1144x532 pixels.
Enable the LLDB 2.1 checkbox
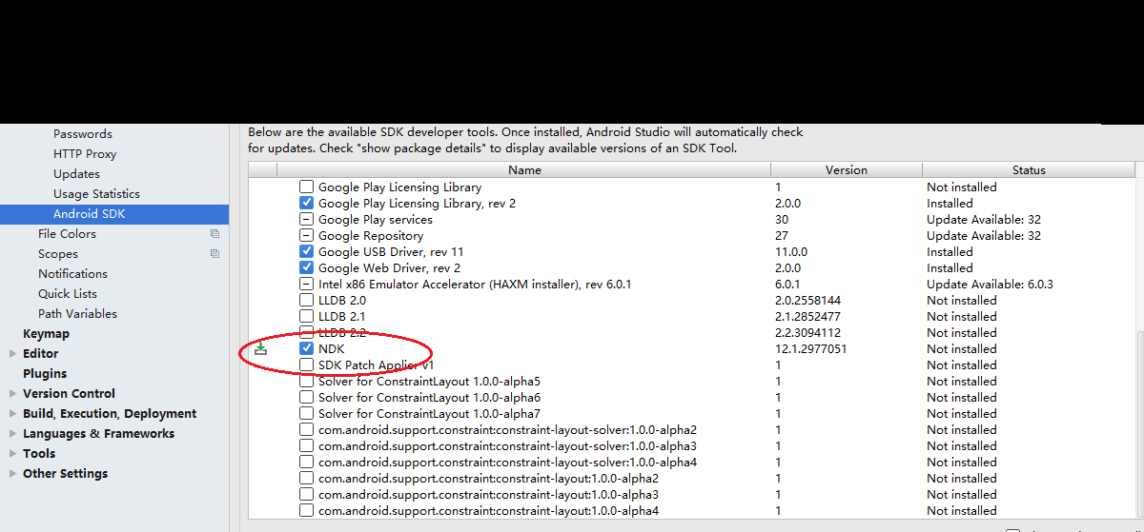(306, 317)
